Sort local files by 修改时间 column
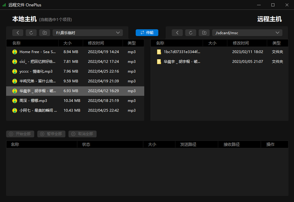This screenshot has width=294, height=202. tap(96, 43)
